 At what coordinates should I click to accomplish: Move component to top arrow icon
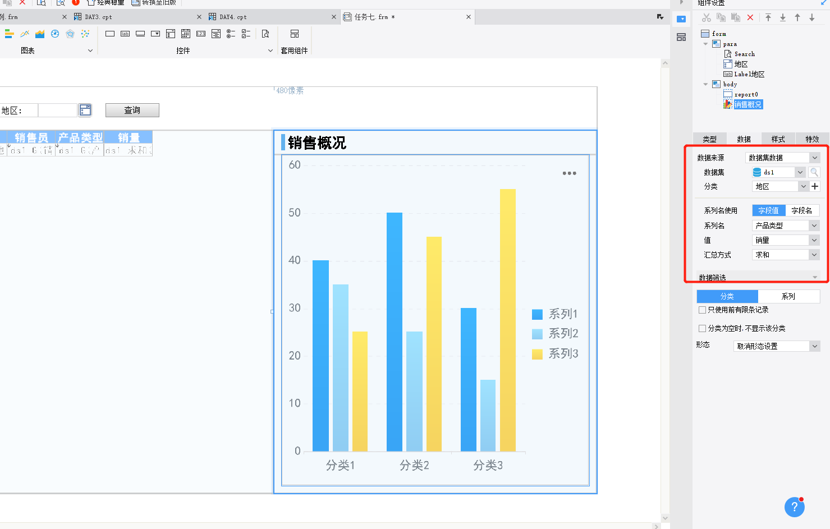pyautogui.click(x=768, y=17)
